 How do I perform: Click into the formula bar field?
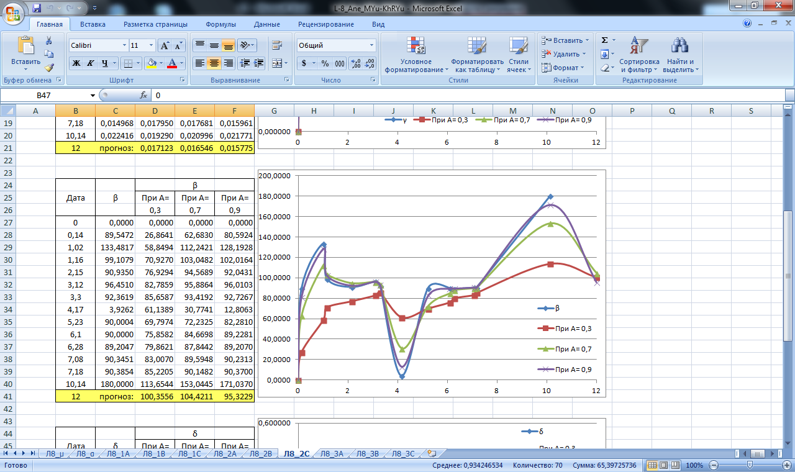468,95
